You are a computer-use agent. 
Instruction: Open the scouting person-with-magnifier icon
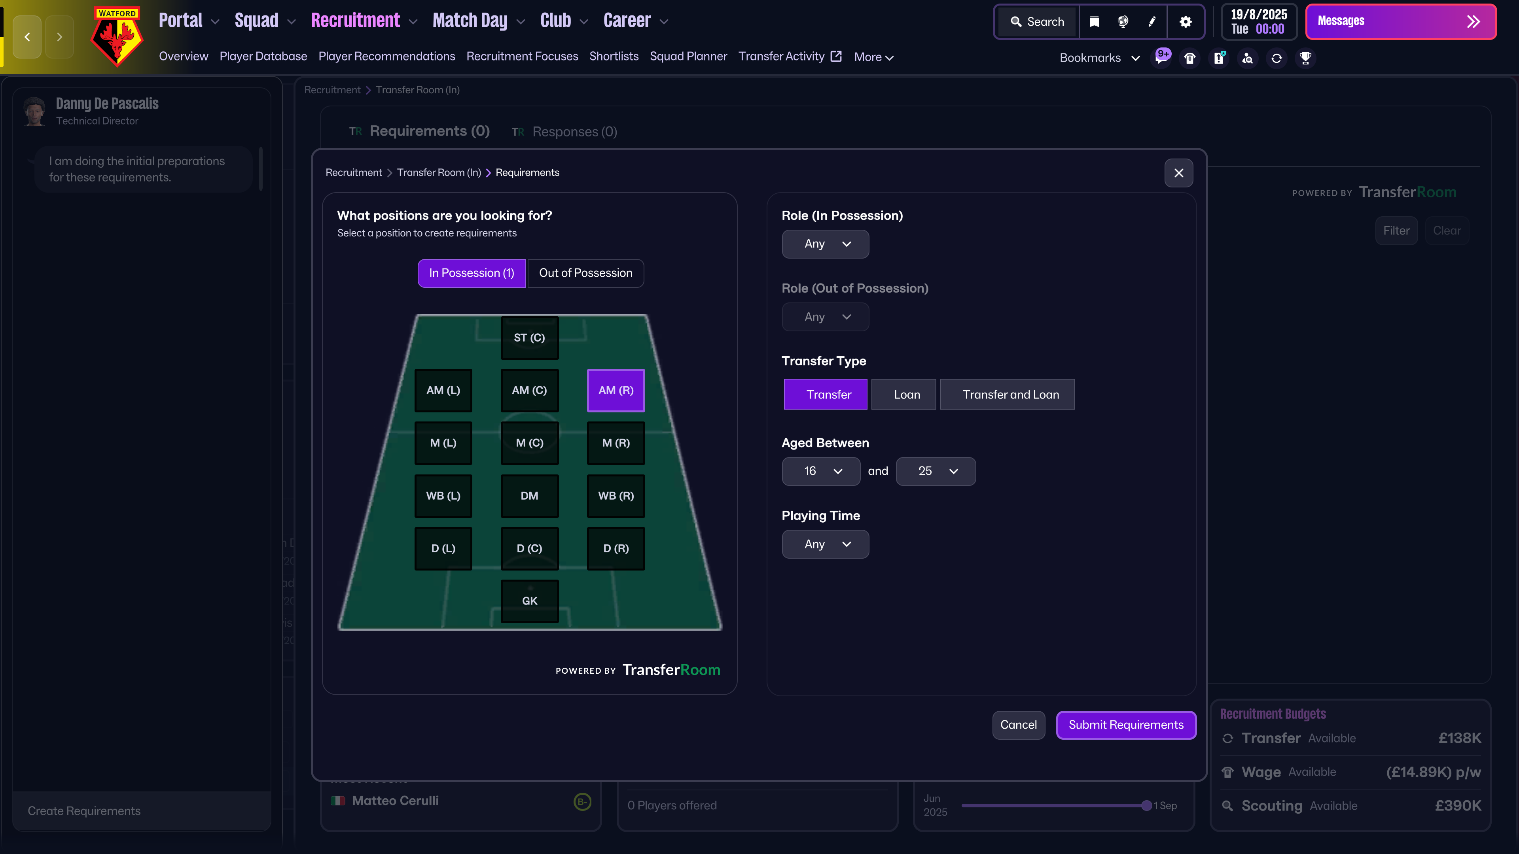coord(1248,58)
